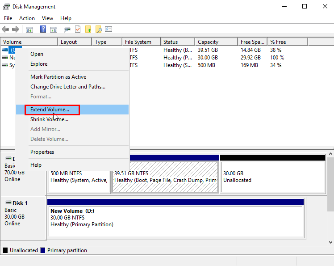This screenshot has width=334, height=266.
Task: Sort by the Layout column header
Action: [75, 42]
